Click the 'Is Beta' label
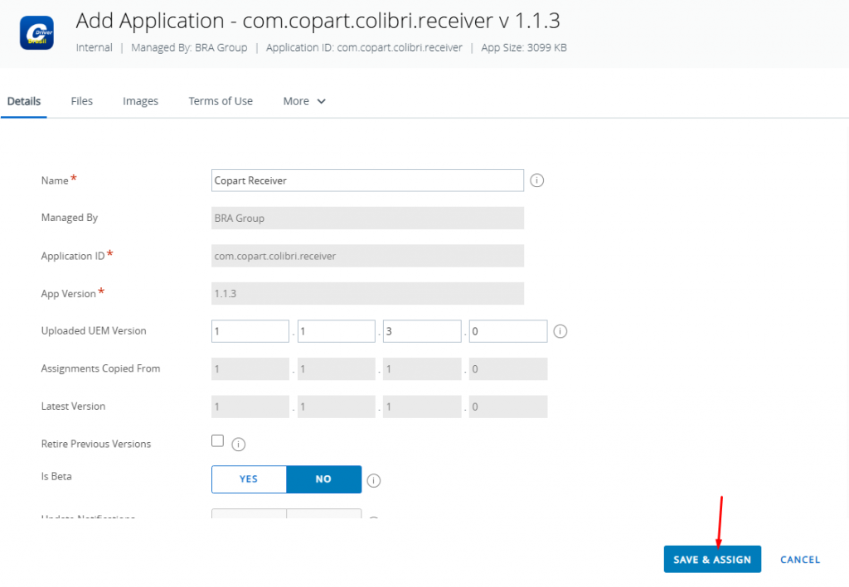The height and width of the screenshot is (587, 849). (56, 476)
